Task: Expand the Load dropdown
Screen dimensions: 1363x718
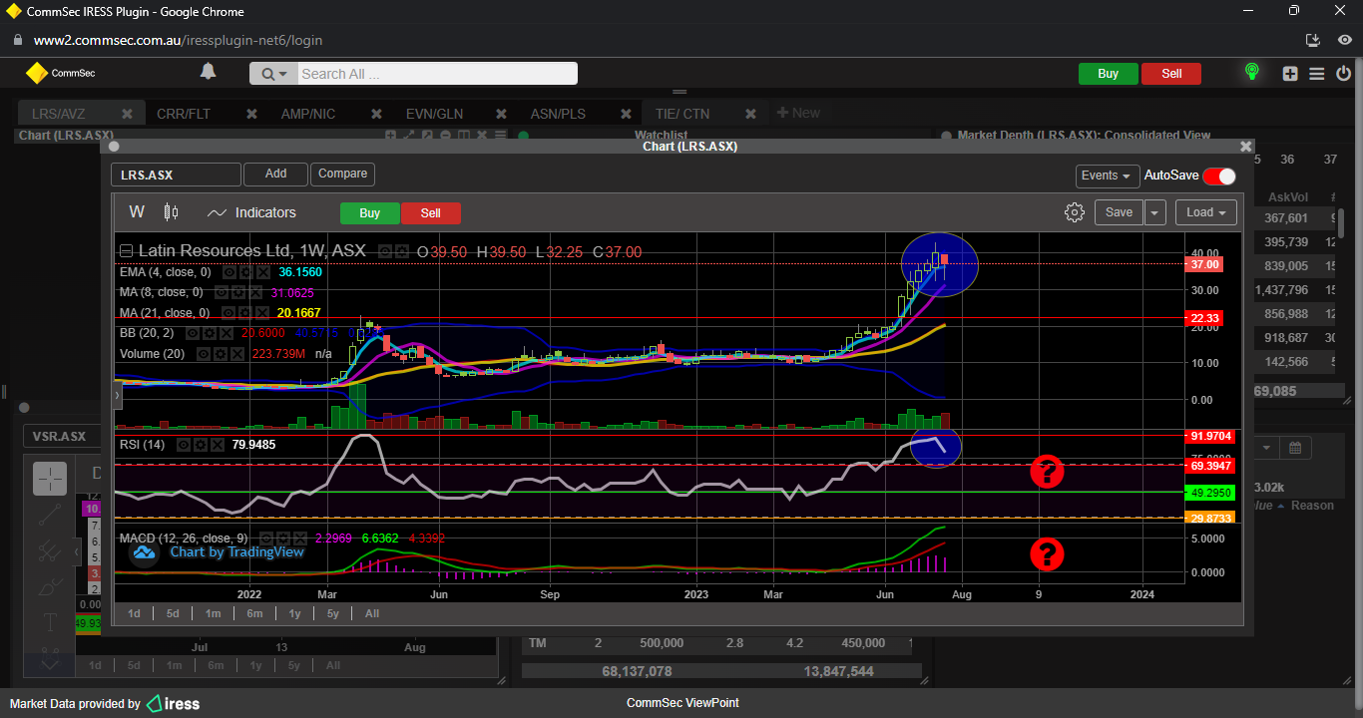Action: (x=1205, y=212)
